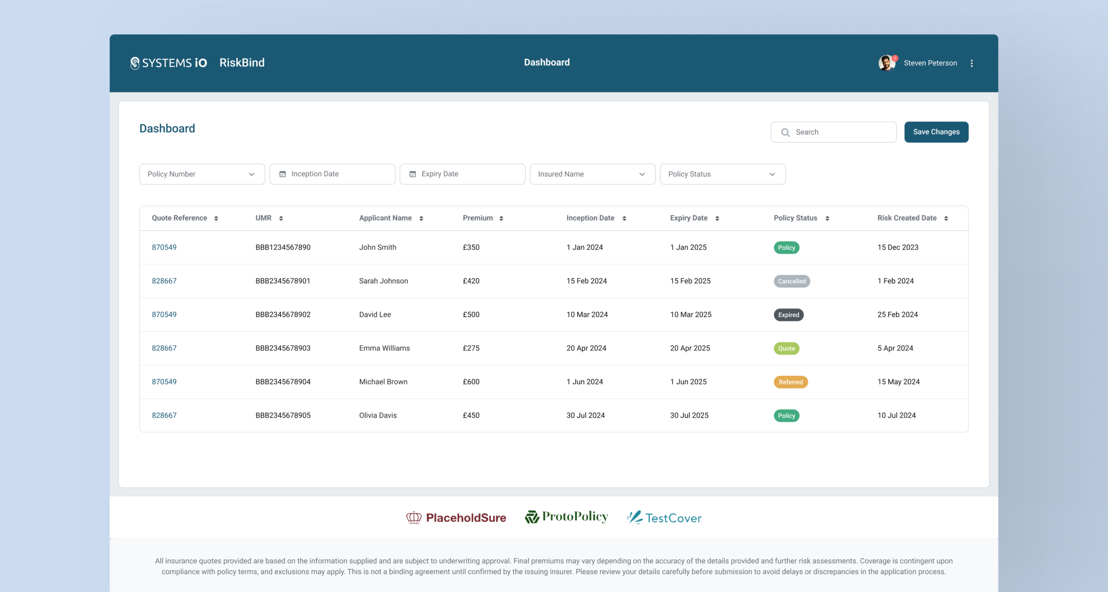
Task: Open the Policy Number dropdown
Action: (202, 174)
